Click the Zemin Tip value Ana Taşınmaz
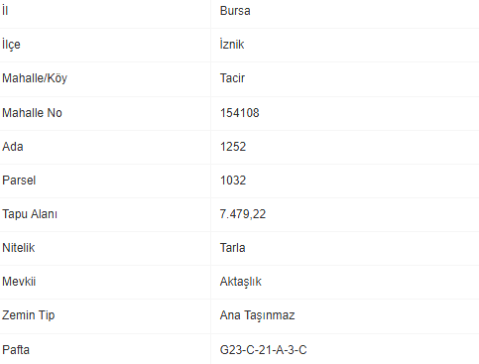Viewport: 479px width, 364px height. pyautogui.click(x=257, y=315)
